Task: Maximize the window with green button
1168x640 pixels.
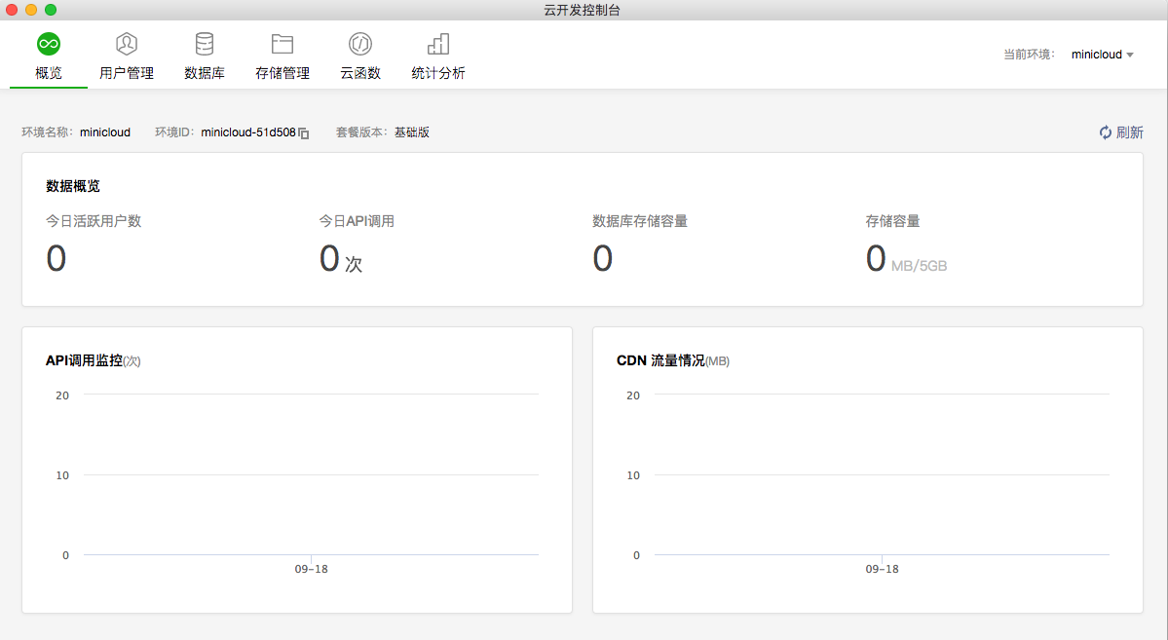Action: pyautogui.click(x=51, y=10)
